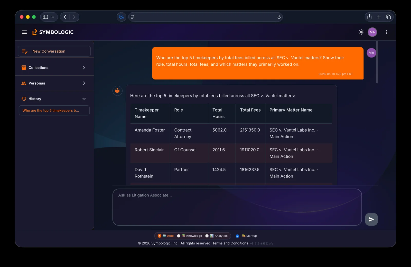Toggle the Markup checkbox

(x=237, y=236)
